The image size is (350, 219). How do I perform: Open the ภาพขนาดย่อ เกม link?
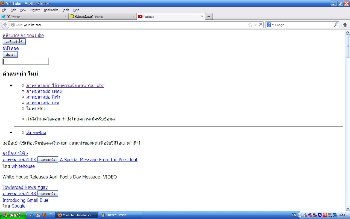[x=43, y=103]
